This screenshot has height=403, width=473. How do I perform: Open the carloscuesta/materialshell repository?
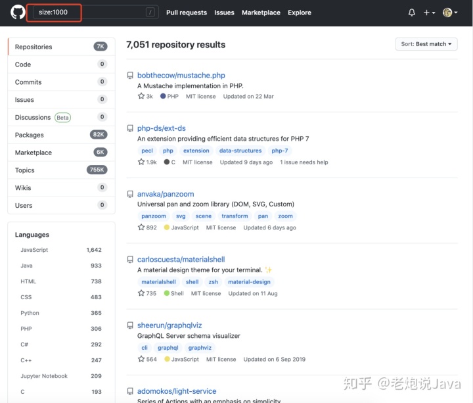pyautogui.click(x=181, y=260)
